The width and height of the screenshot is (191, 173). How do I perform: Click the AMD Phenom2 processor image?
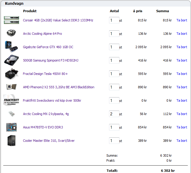(11, 87)
